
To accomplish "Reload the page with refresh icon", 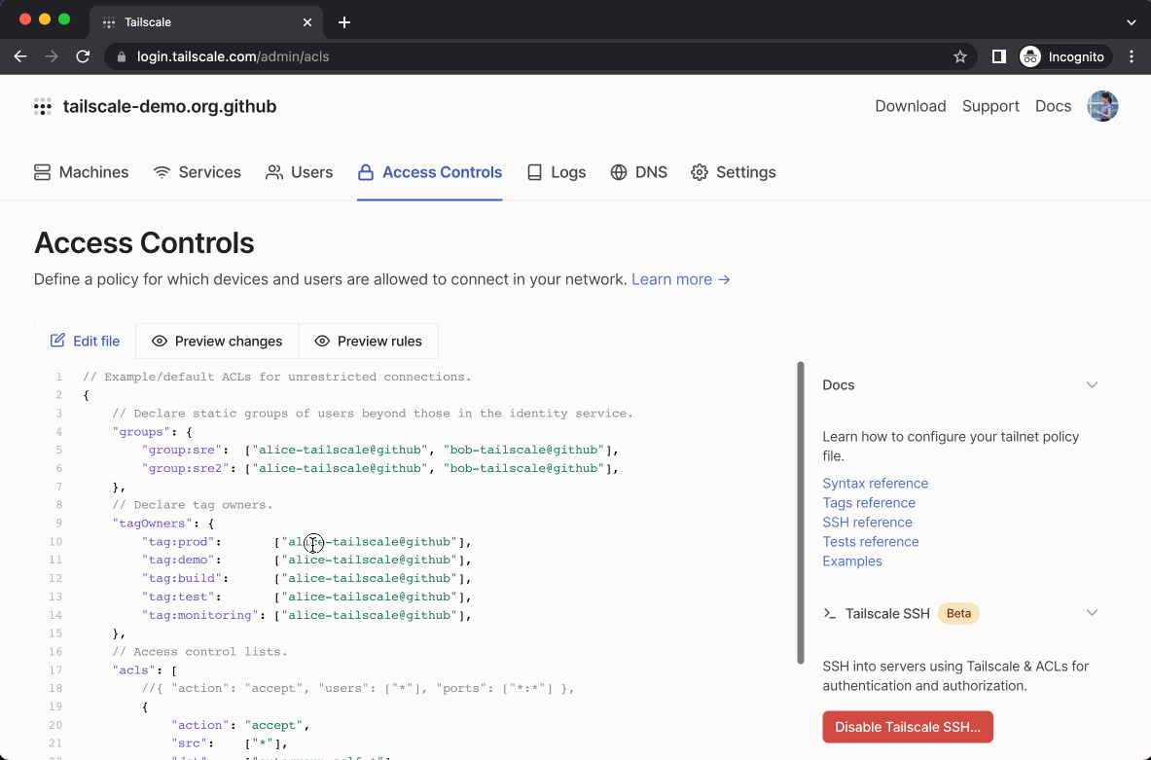I will coord(83,56).
